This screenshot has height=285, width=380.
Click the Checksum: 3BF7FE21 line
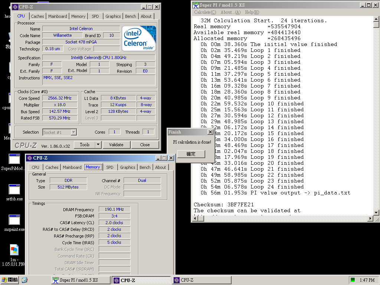click(x=224, y=204)
